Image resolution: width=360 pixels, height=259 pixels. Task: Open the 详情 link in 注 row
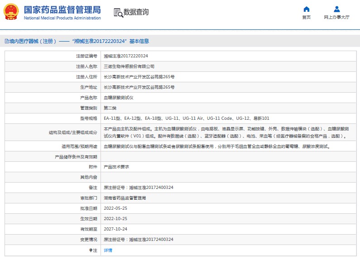108,250
